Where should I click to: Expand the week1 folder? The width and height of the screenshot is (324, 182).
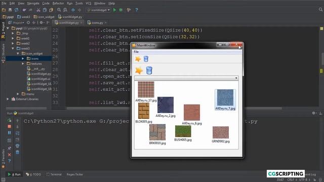[13, 38]
